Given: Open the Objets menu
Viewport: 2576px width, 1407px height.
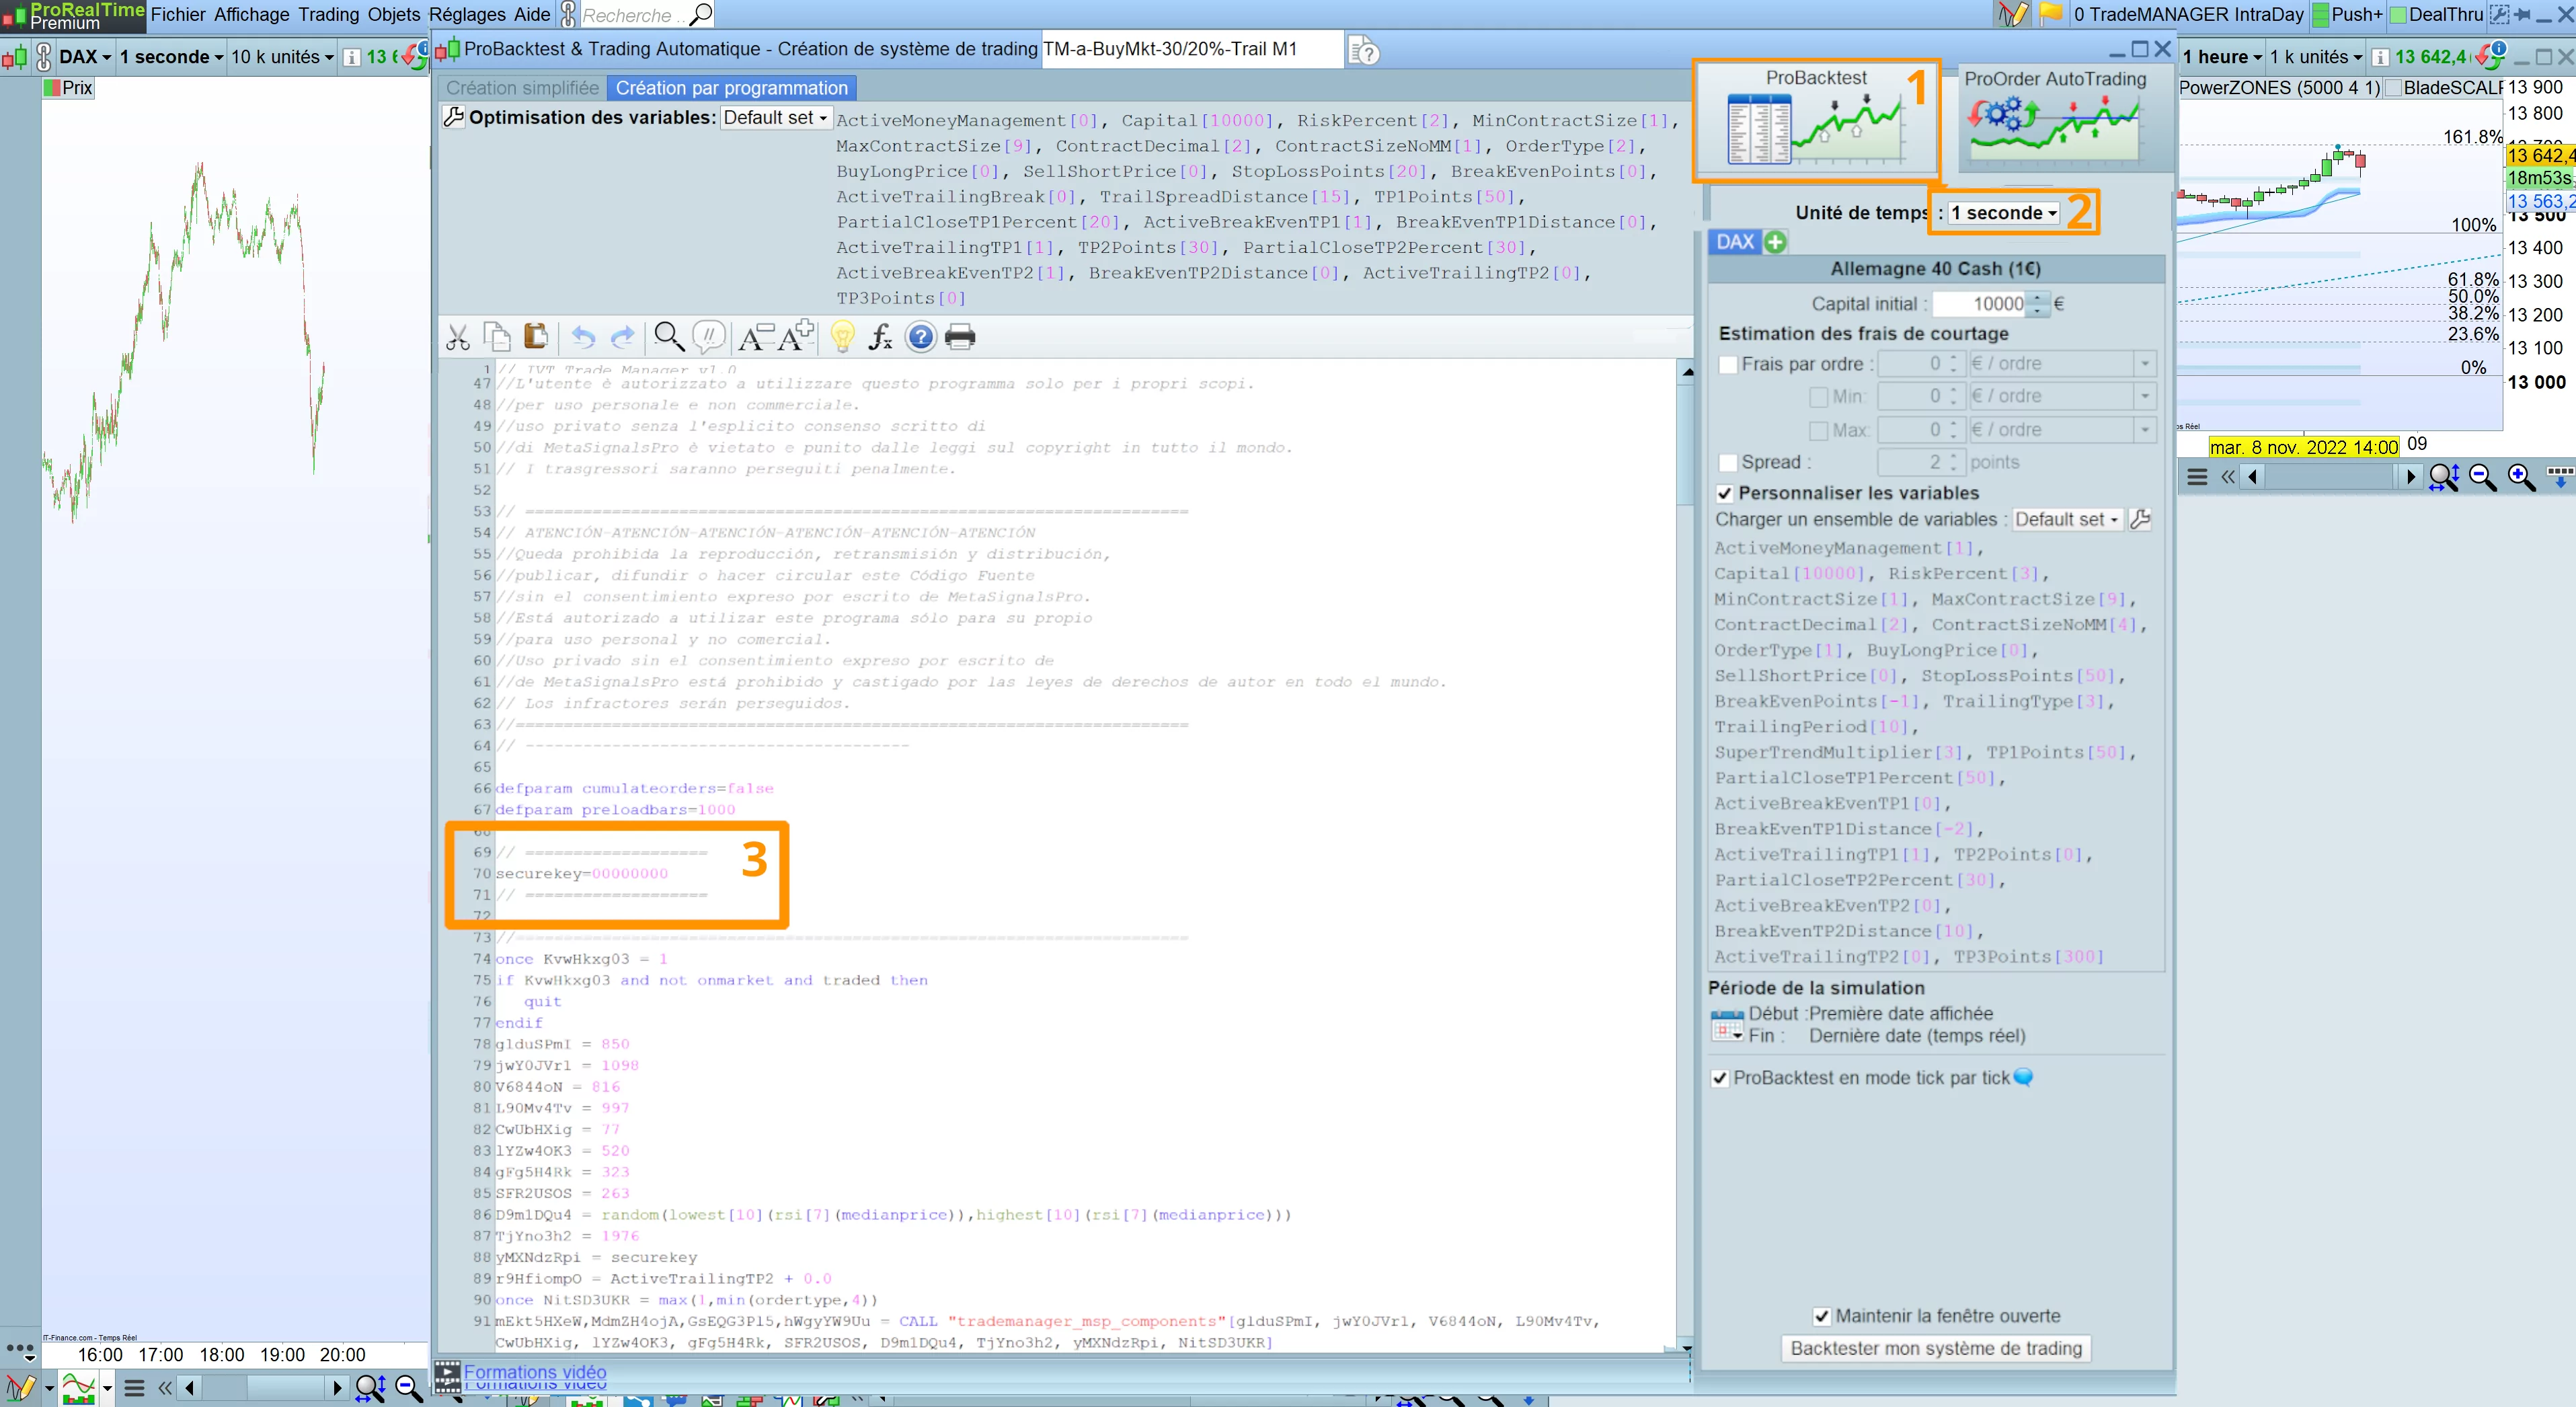Looking at the screenshot, I should 394,14.
